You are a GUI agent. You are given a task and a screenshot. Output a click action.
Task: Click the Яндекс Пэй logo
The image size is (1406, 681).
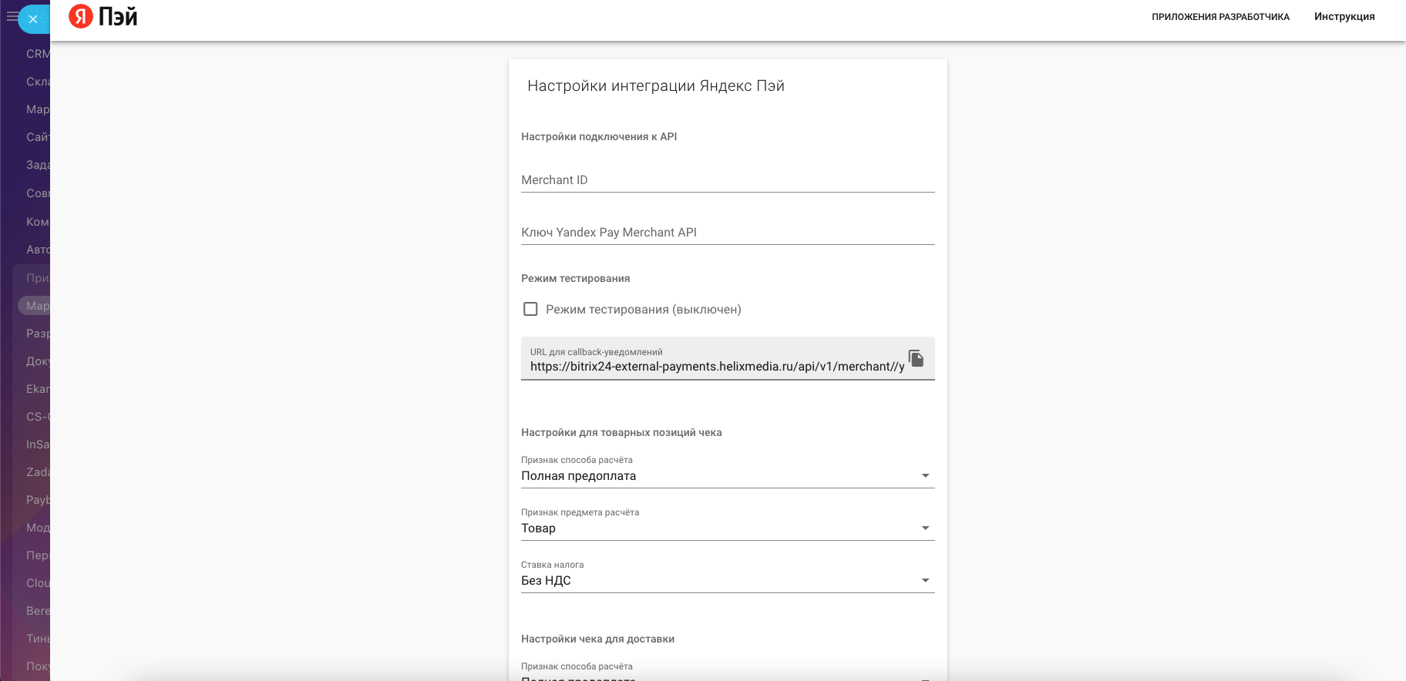(103, 16)
